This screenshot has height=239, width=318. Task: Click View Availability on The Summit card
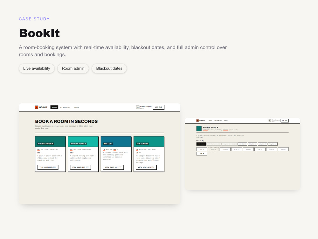146,167
